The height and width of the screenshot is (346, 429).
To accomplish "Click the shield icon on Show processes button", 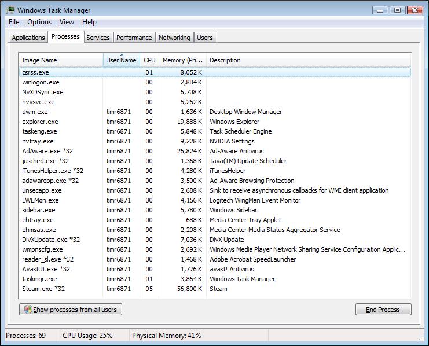I will (28, 310).
